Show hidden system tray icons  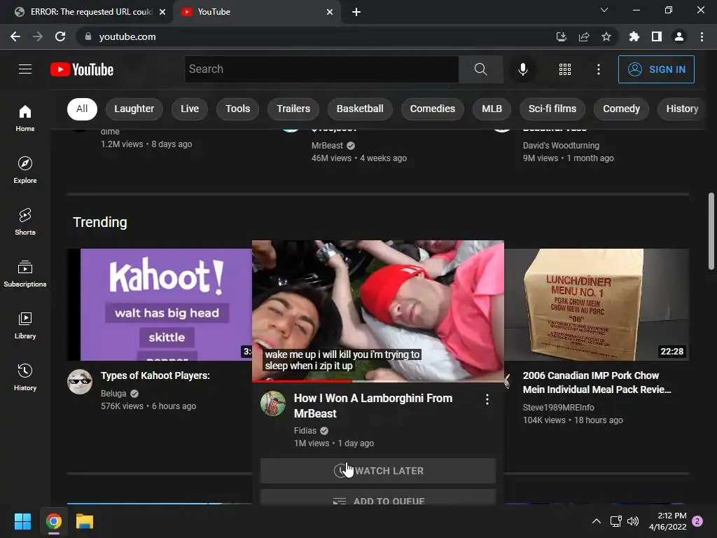pos(597,521)
